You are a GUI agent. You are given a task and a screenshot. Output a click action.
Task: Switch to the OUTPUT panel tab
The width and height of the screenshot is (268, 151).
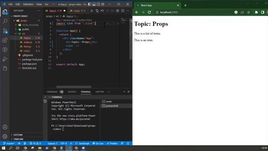click(x=72, y=92)
